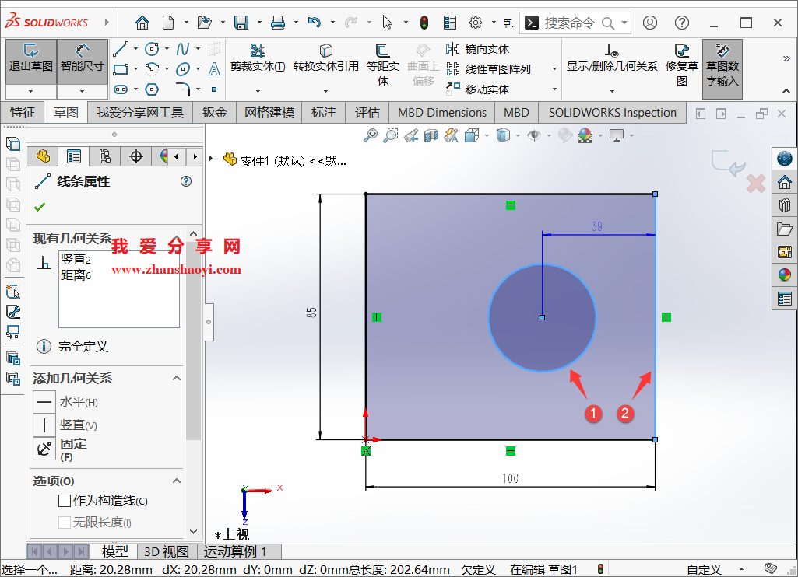This screenshot has width=798, height=577.
Task: Click the Home icon in top toolbar
Action: (142, 23)
